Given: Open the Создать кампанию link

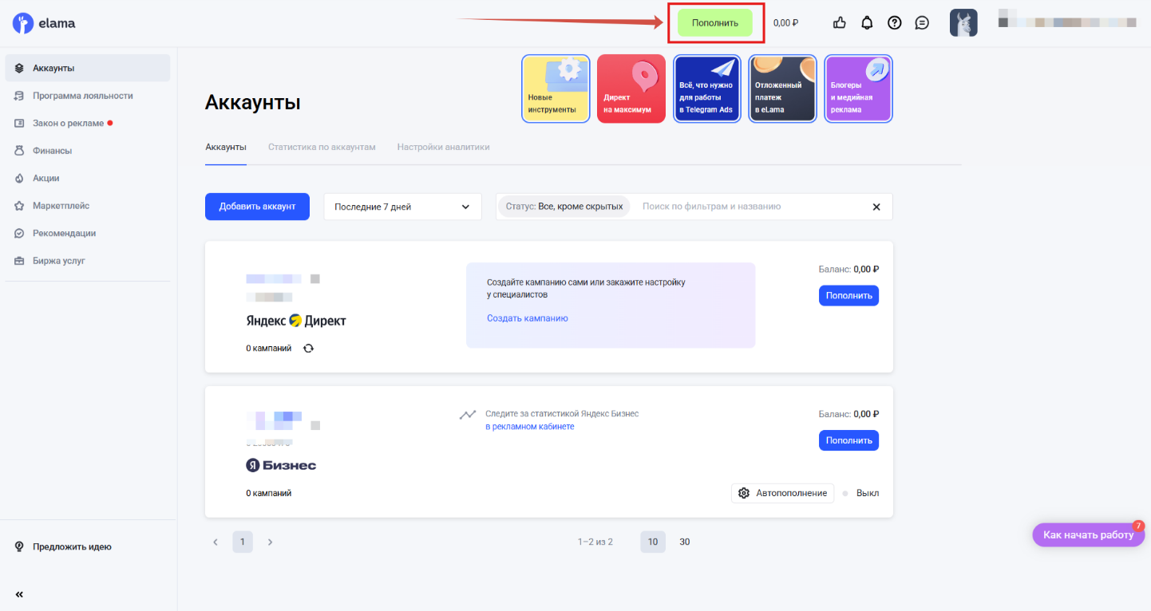Looking at the screenshot, I should click(526, 317).
